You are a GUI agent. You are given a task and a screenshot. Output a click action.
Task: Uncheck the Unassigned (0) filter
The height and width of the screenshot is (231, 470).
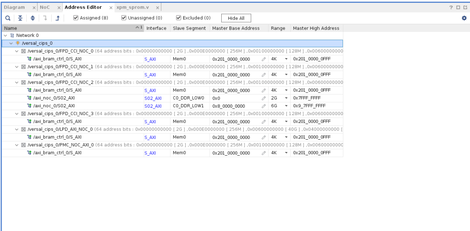coord(124,18)
